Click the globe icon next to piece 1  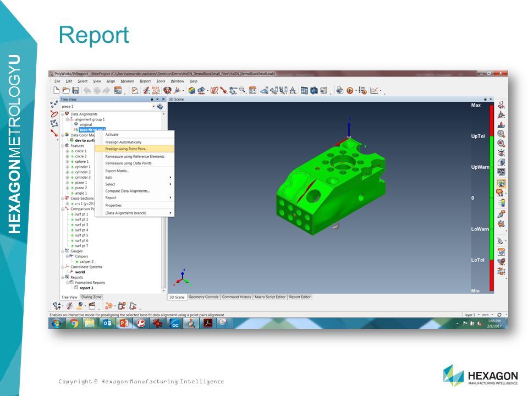click(x=160, y=106)
